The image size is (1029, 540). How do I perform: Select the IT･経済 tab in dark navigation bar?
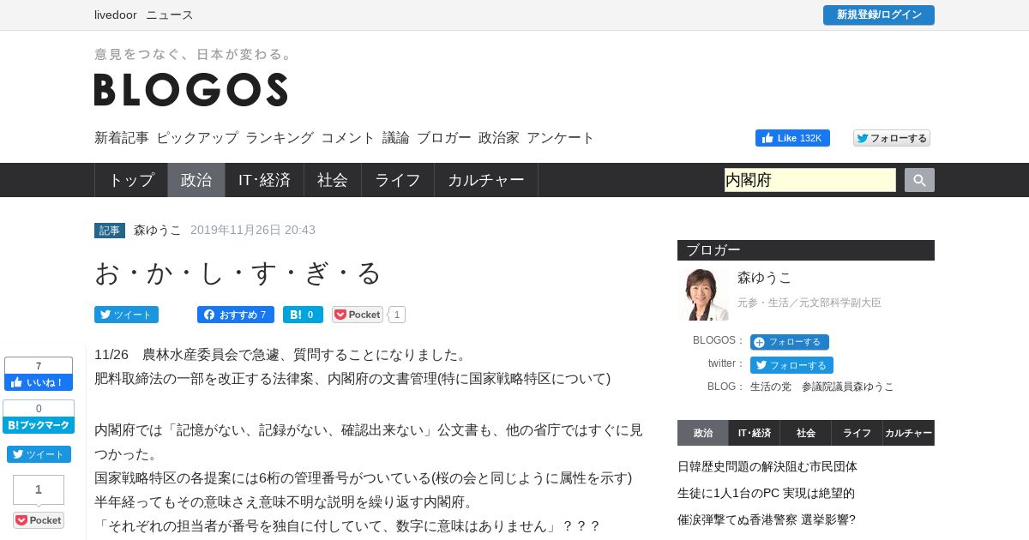[x=264, y=180]
